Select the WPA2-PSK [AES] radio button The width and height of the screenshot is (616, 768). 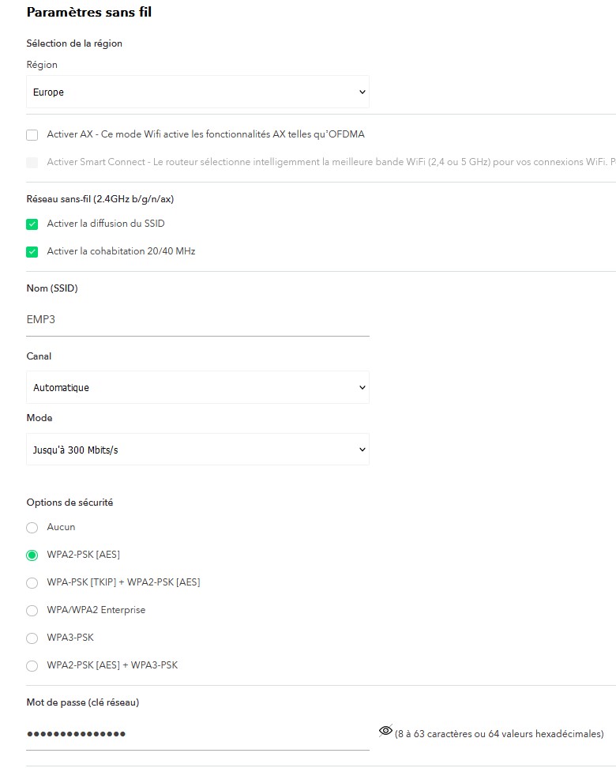(x=32, y=555)
